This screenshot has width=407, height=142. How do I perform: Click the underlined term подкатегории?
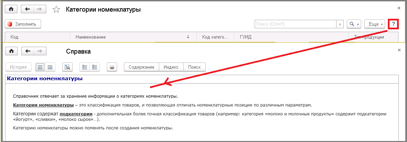(76, 114)
